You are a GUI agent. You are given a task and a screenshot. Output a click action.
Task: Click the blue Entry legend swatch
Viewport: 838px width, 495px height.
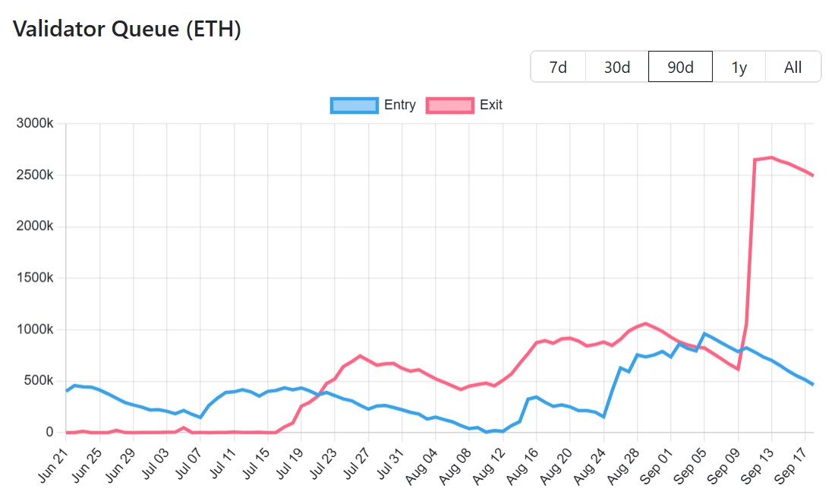354,105
